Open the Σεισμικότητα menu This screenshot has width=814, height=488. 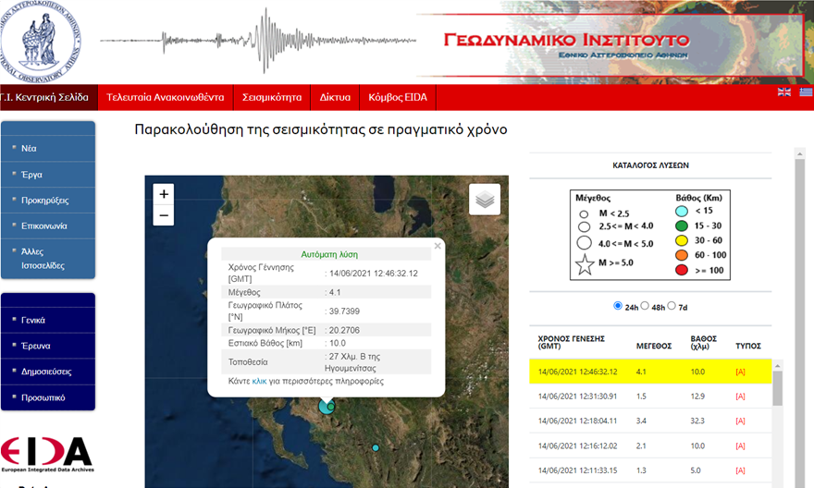[272, 97]
